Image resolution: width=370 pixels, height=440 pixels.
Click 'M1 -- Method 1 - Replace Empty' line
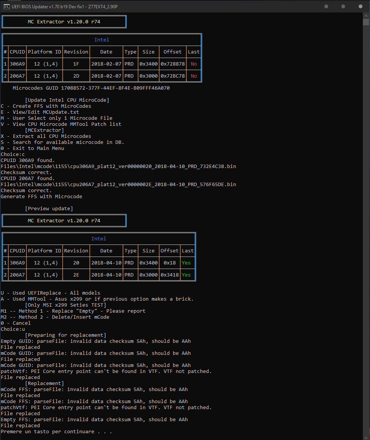tap(73, 311)
